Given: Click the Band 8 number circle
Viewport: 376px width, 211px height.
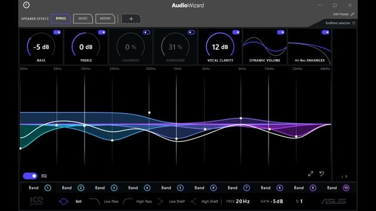Looking at the screenshot, I should click(x=280, y=188).
